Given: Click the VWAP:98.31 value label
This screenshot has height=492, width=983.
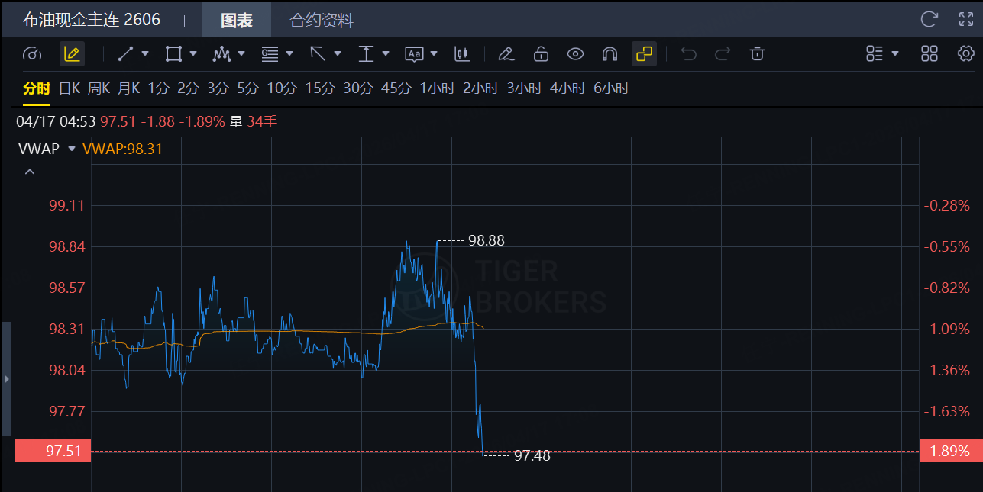Looking at the screenshot, I should (x=122, y=149).
